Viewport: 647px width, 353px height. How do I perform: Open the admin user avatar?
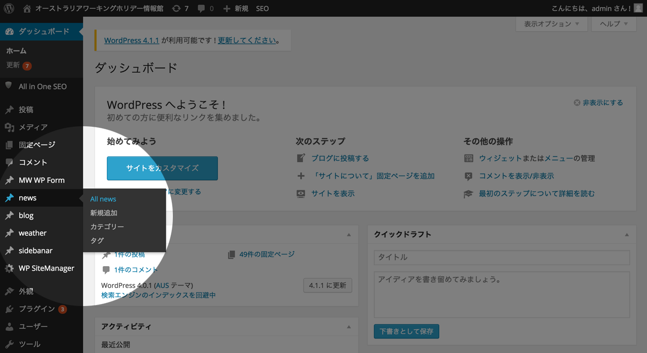(x=638, y=8)
